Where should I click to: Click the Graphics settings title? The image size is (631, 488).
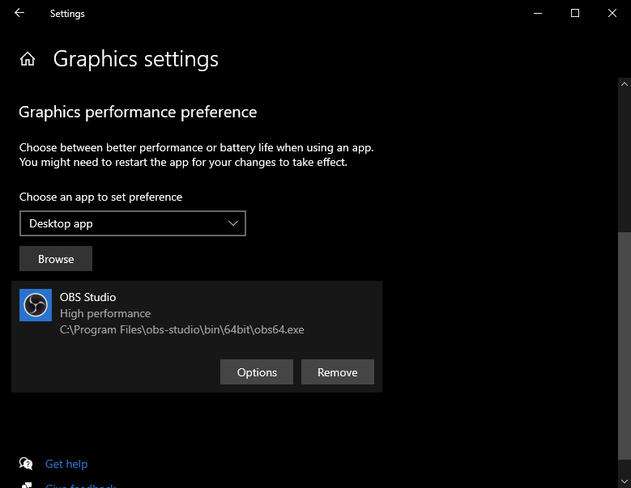coord(135,59)
